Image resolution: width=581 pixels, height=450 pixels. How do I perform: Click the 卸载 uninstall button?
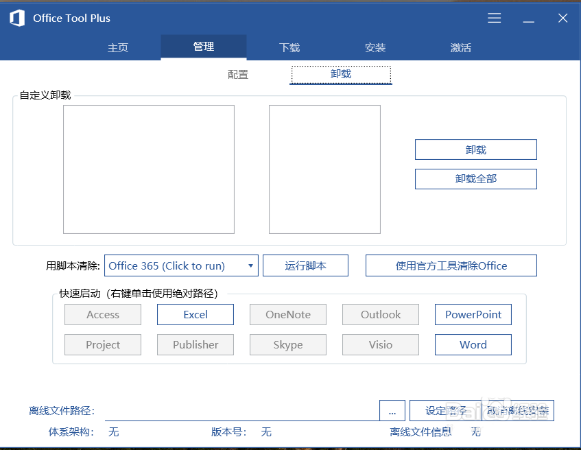coord(476,150)
